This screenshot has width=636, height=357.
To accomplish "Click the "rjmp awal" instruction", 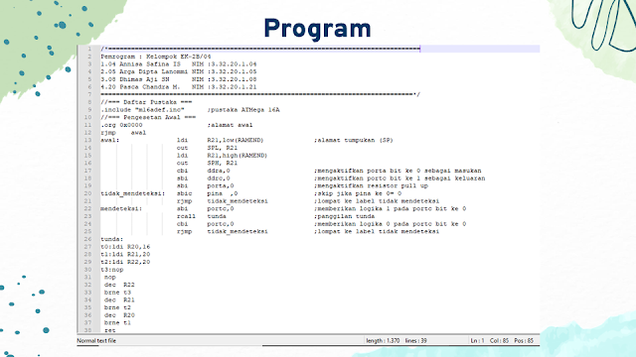I will [x=123, y=133].
